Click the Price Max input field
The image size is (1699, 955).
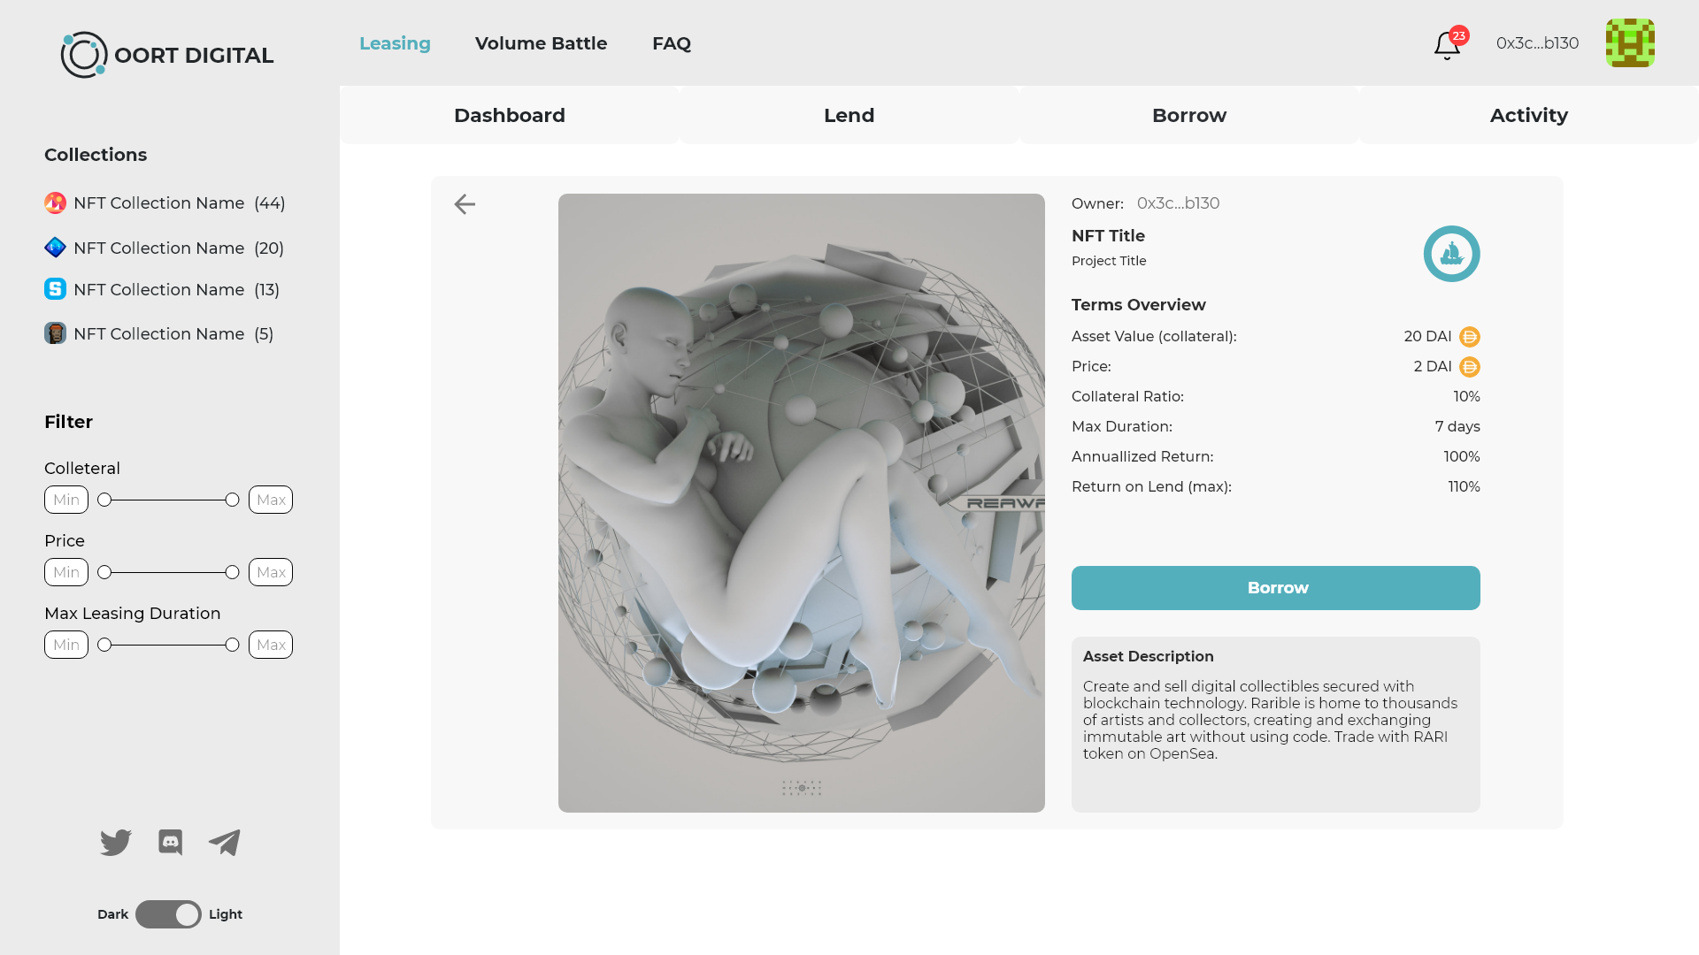271,572
